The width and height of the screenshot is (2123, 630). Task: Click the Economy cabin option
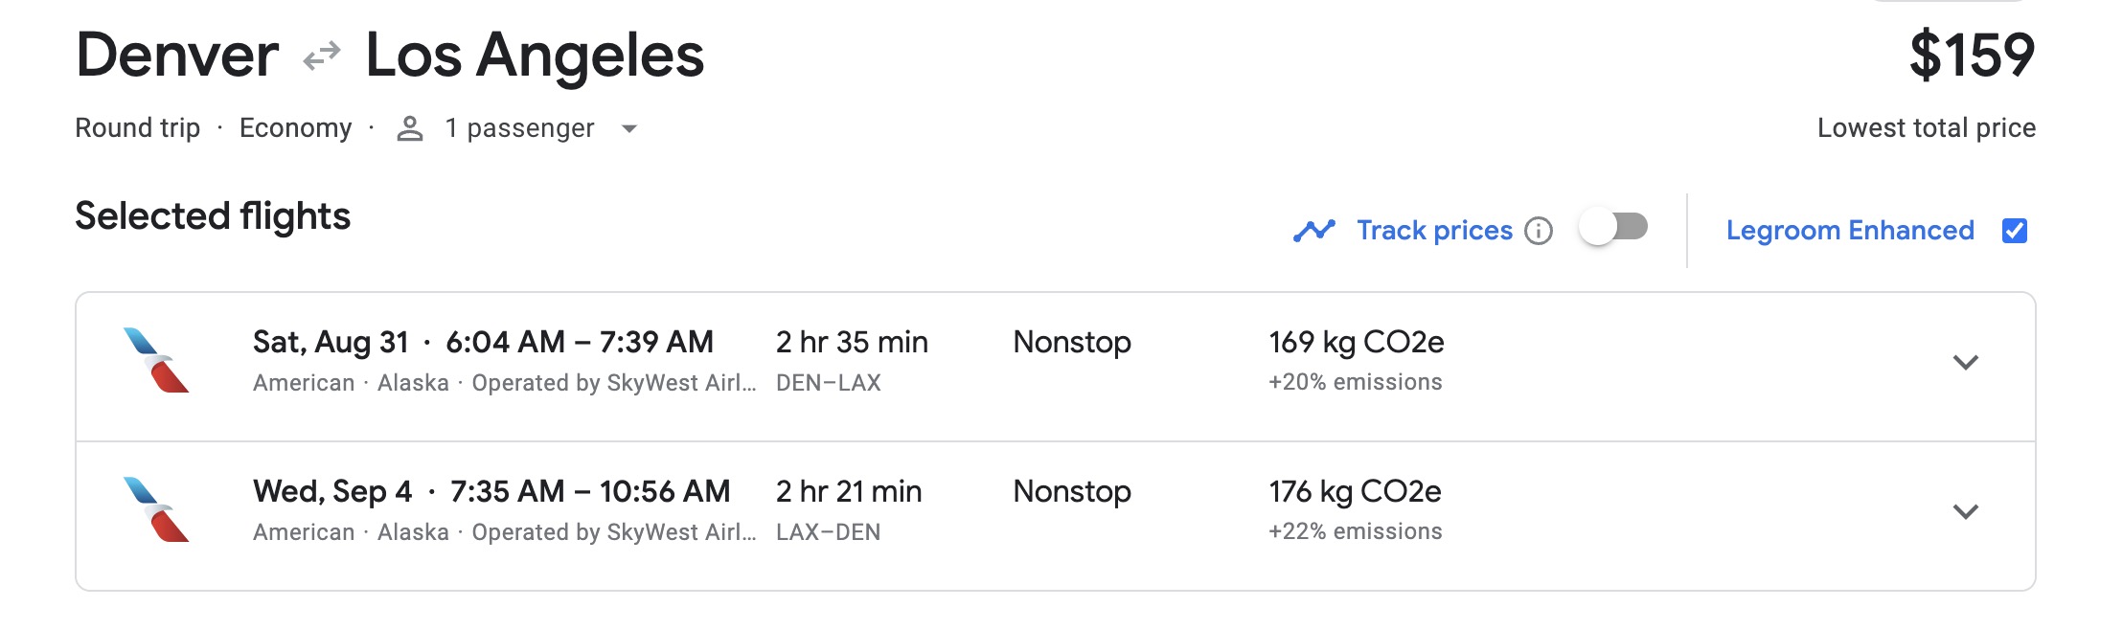click(297, 127)
